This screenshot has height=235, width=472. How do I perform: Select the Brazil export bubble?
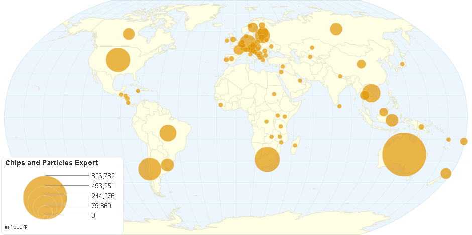coord(168,133)
